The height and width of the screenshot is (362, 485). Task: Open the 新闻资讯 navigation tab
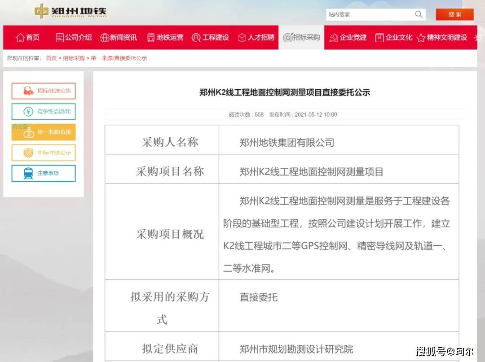[119, 38]
